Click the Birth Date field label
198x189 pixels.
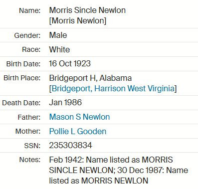pyautogui.click(x=23, y=64)
